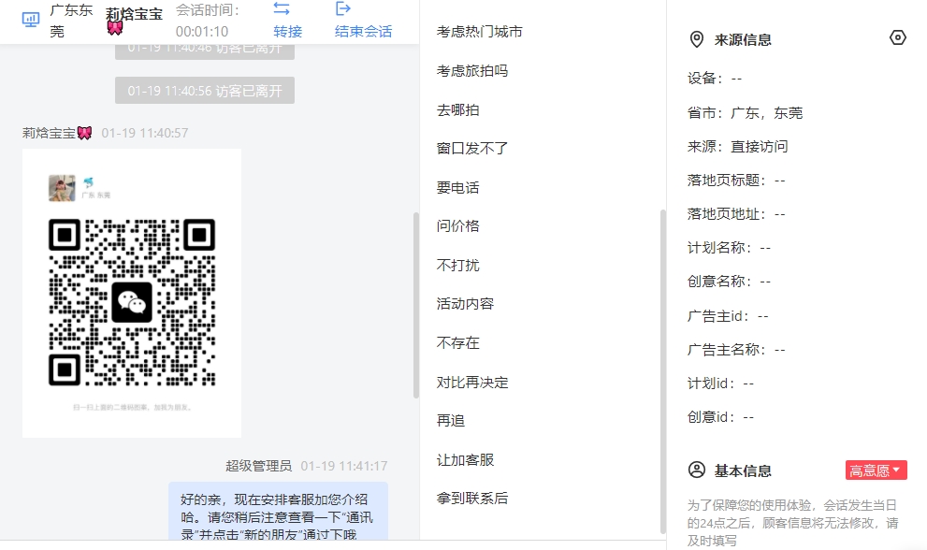Viewport: 927px width, 550px height.
Task: Click the avatar photo on the QR card
Action: click(62, 188)
